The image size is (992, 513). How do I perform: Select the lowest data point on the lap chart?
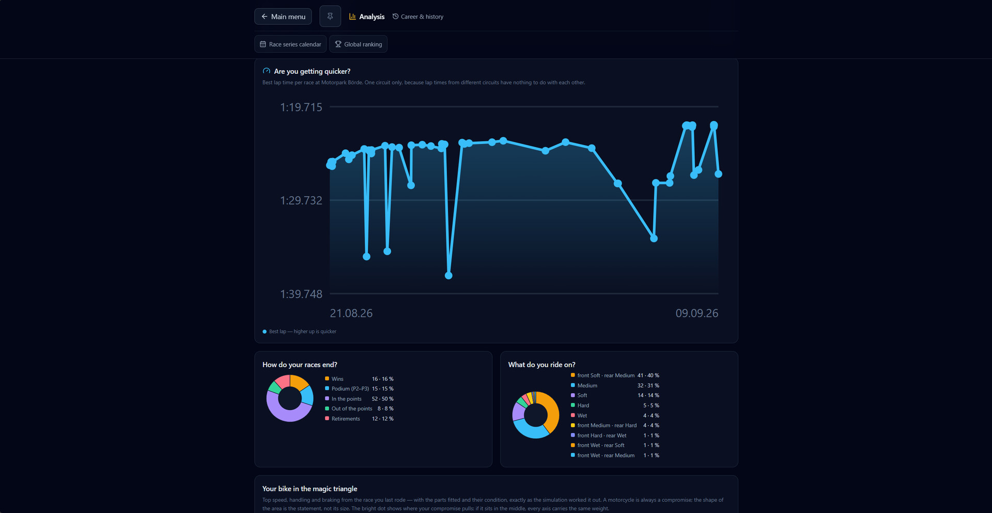pyautogui.click(x=448, y=276)
